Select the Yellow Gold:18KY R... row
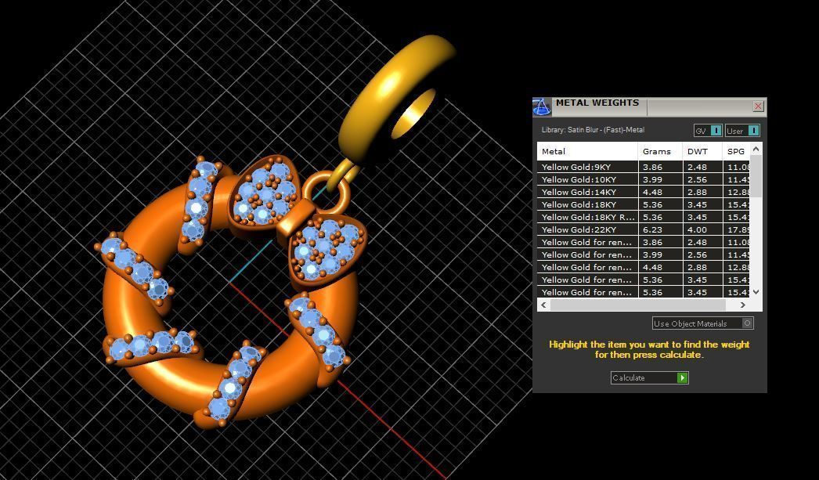Screen dimensions: 819x480 tap(644, 217)
